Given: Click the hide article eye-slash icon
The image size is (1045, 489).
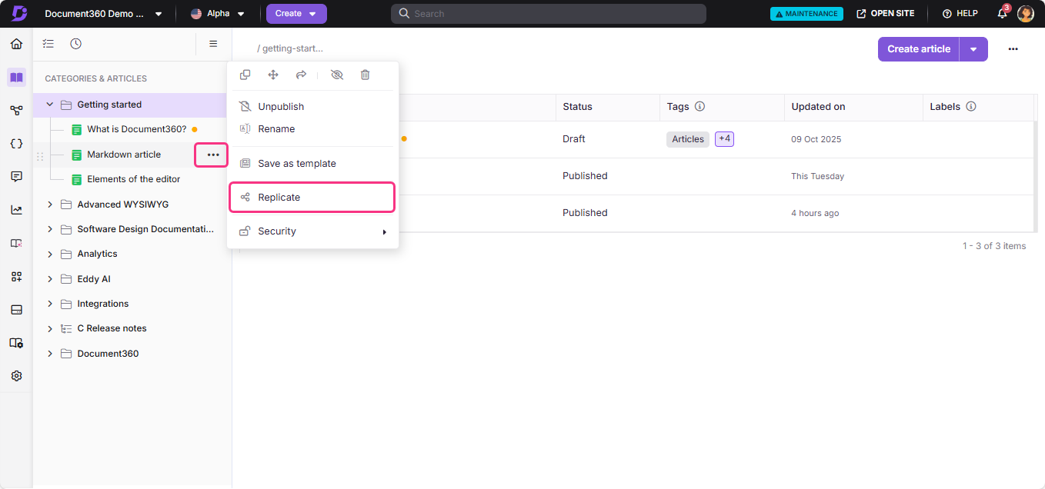Looking at the screenshot, I should click(x=336, y=75).
